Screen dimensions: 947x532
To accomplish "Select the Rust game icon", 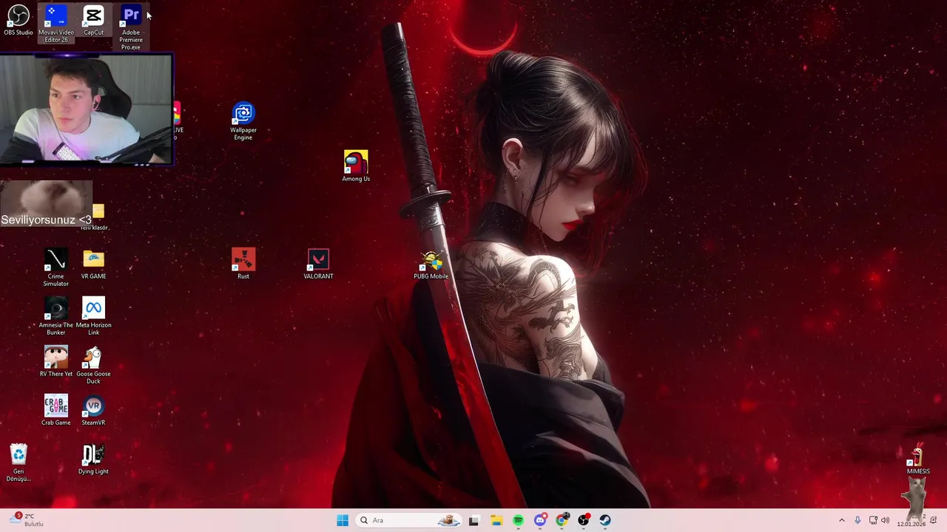I will [243, 264].
